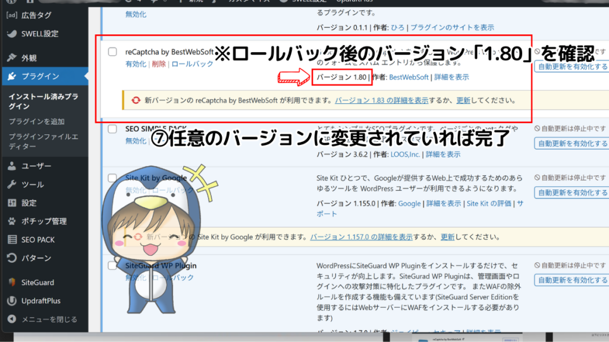
Task: Click 無効化 link of topmost plugin row
Action: point(136,14)
